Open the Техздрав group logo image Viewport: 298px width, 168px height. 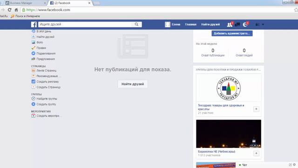[x=229, y=88]
